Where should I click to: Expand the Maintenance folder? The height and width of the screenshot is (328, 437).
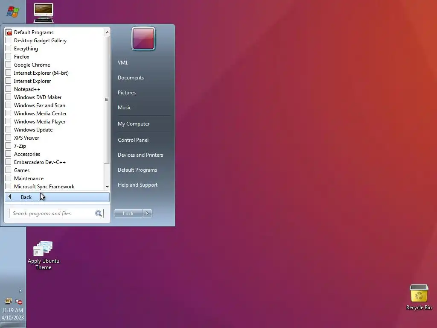pos(54,178)
